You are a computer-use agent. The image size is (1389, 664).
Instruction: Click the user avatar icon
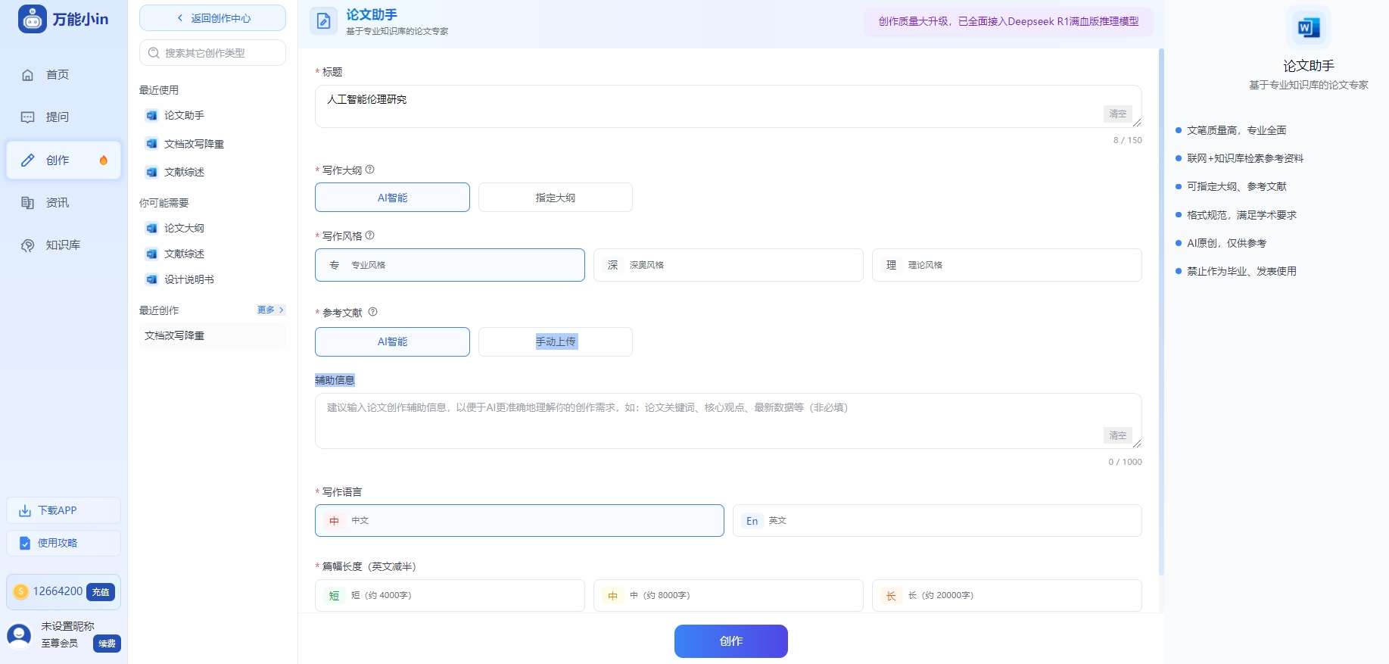pos(19,634)
